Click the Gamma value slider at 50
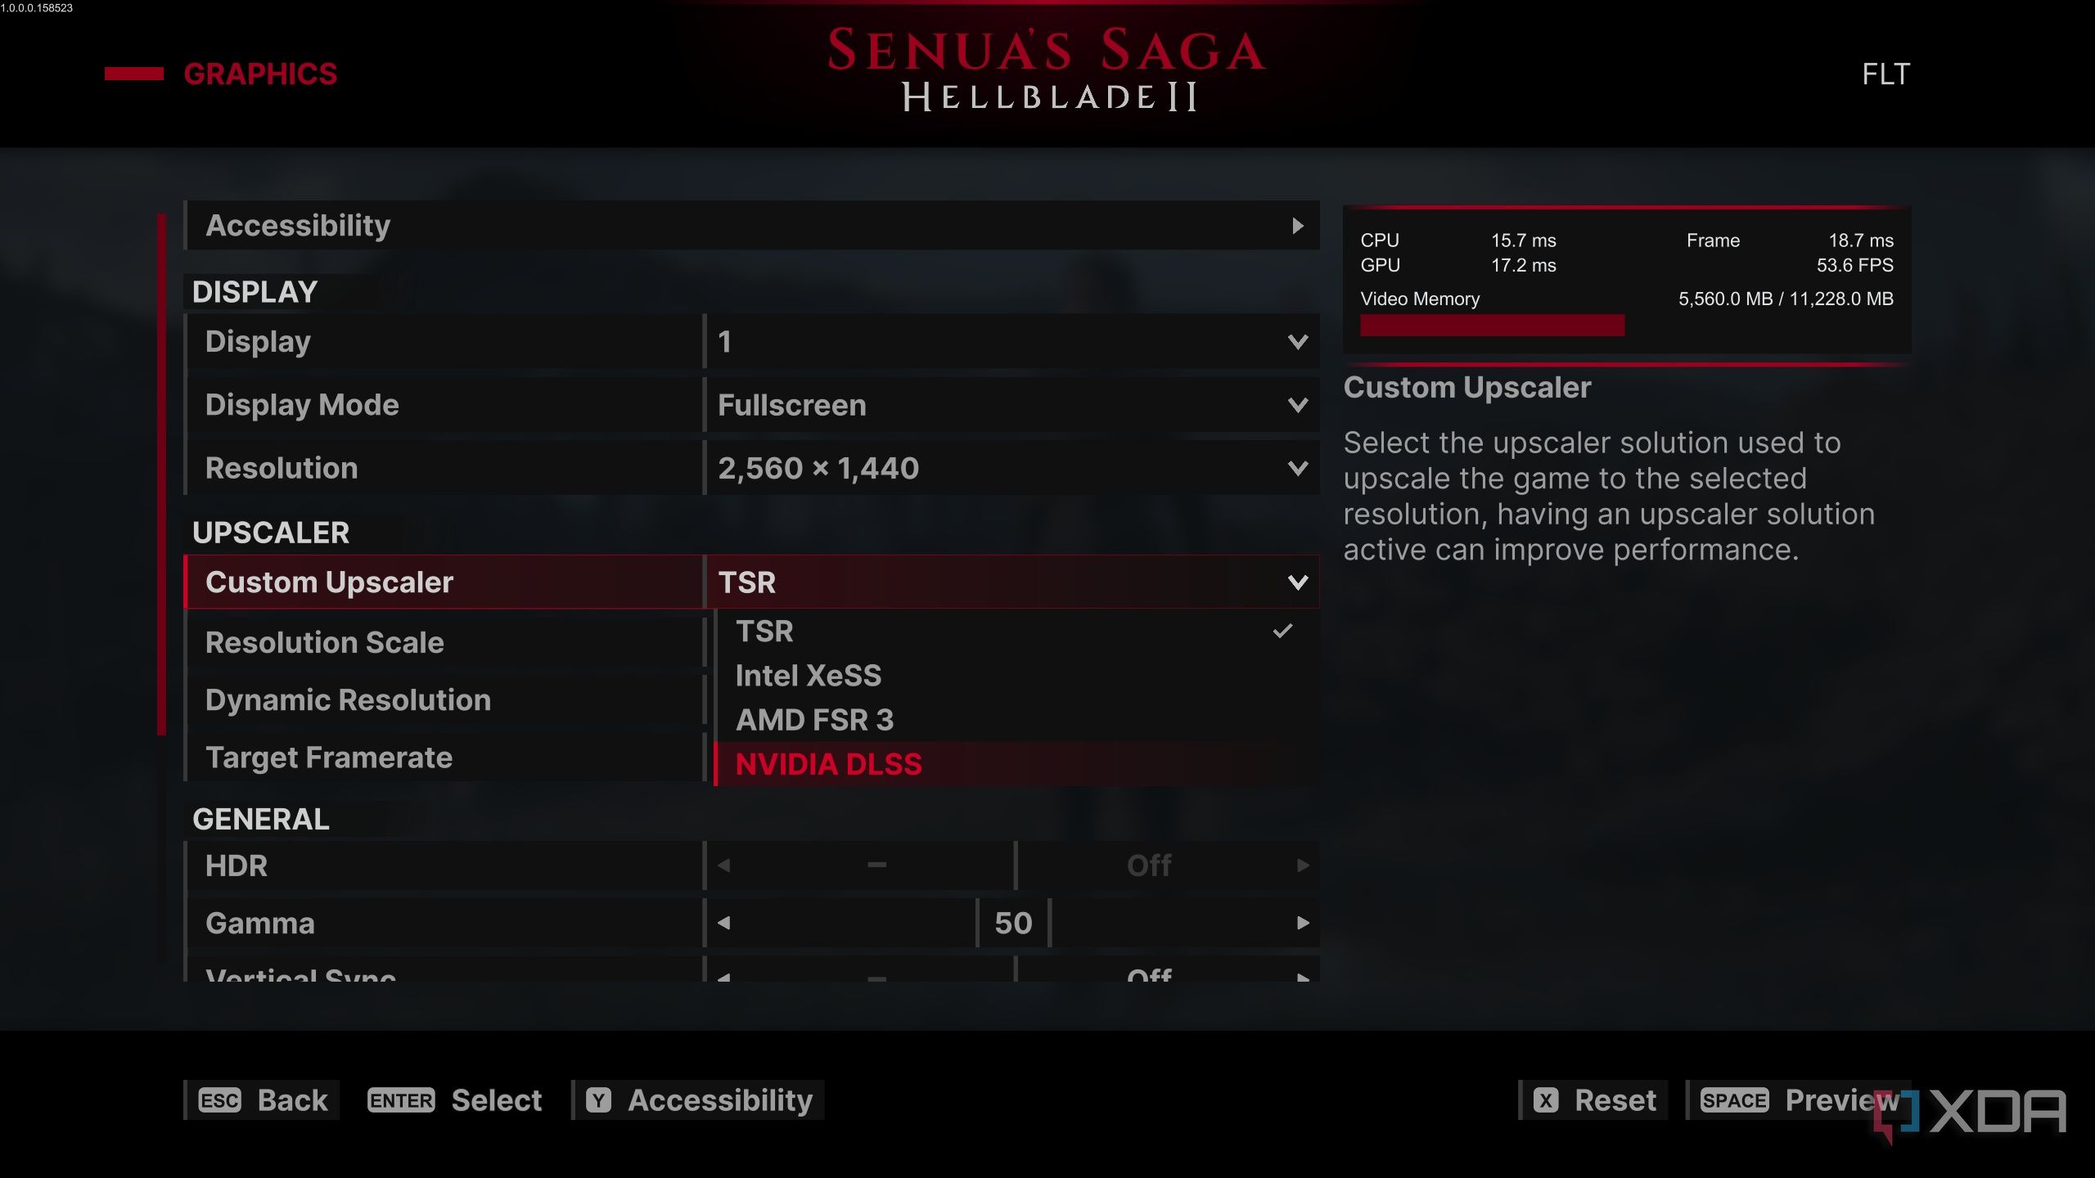 click(x=1013, y=924)
